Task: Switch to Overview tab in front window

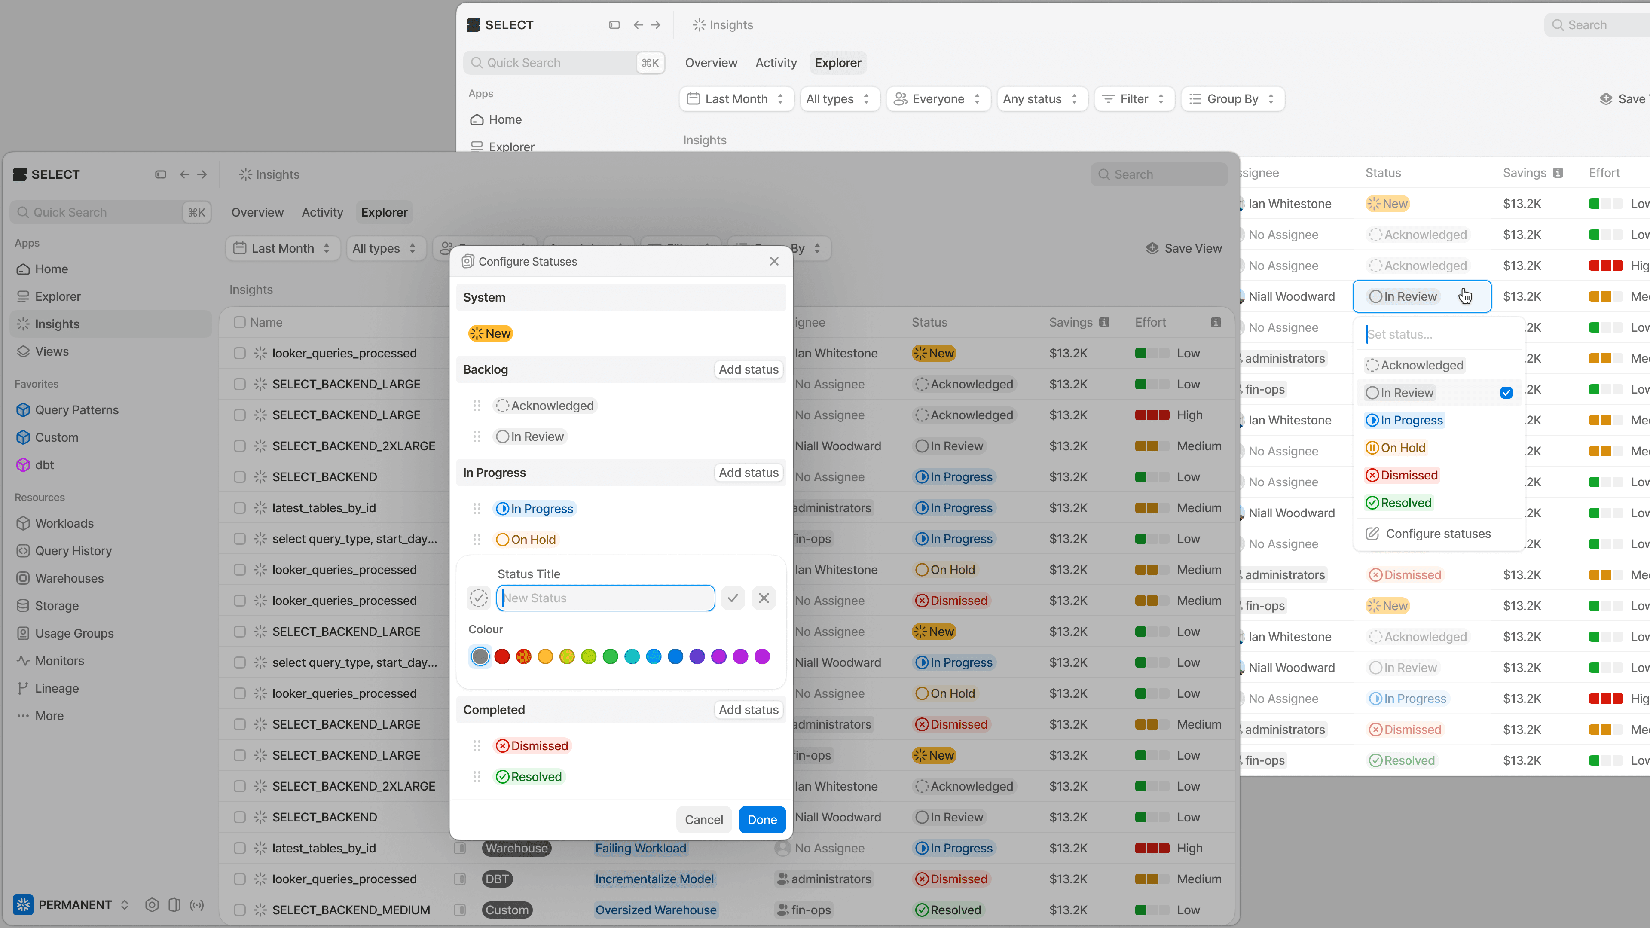Action: point(257,212)
